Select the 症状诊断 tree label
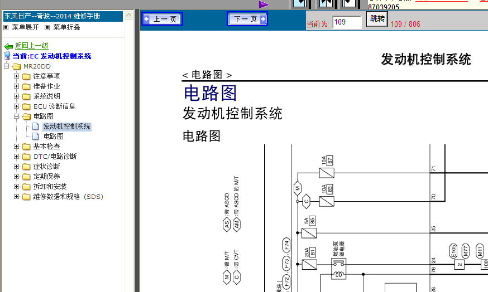The image size is (488, 292). pos(47,167)
